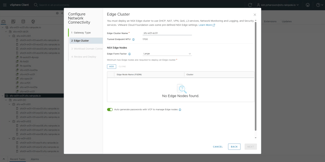The width and height of the screenshot is (325, 162).
Task: Click the smiley feedback icon
Action: 308,5
